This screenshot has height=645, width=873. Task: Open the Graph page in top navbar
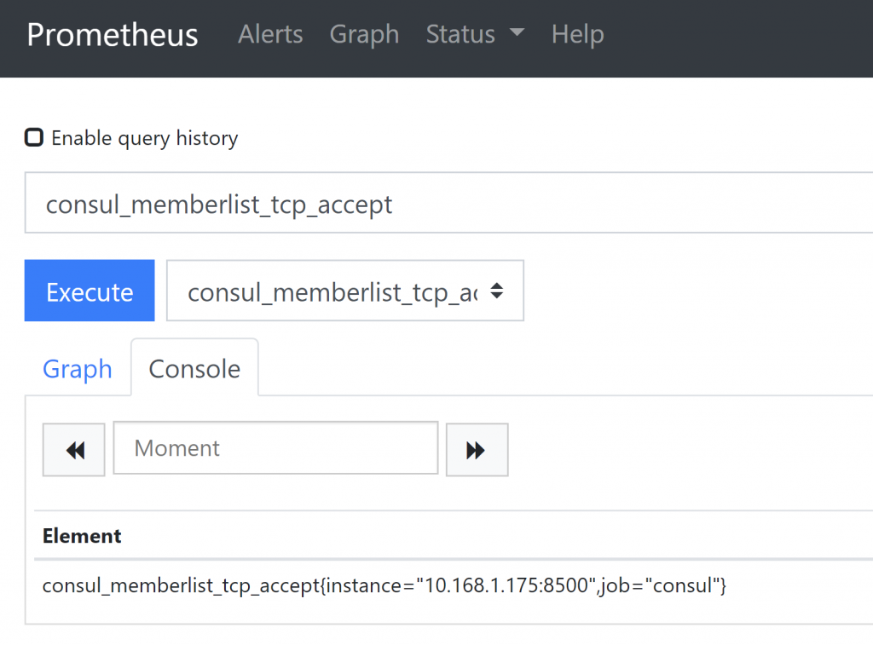(x=364, y=34)
